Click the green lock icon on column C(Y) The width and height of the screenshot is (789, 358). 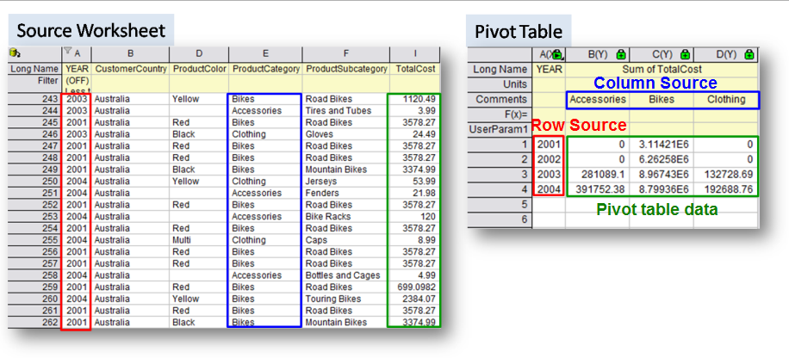(x=684, y=55)
